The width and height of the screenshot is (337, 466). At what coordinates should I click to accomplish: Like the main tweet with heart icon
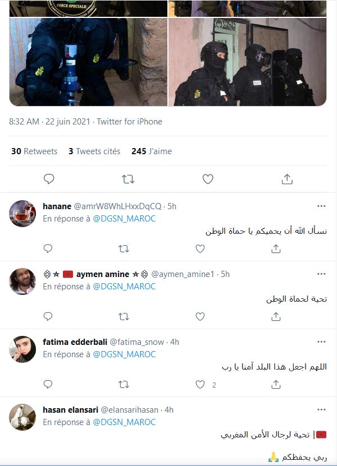coord(208,179)
